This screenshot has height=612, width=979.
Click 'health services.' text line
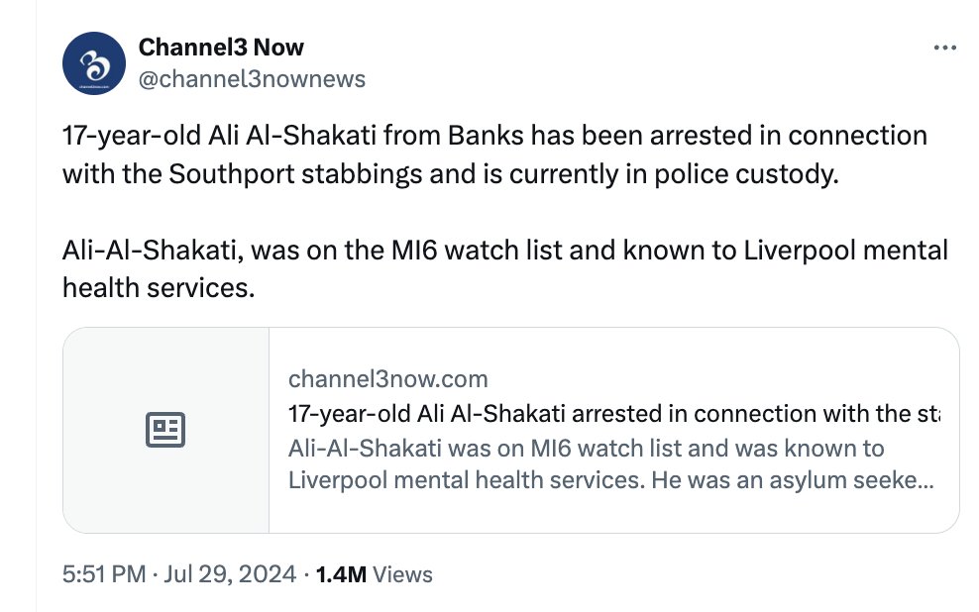pos(159,287)
